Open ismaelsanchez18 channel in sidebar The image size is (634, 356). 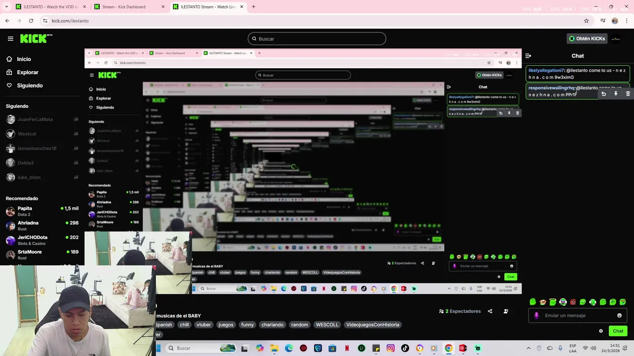click(x=42, y=148)
